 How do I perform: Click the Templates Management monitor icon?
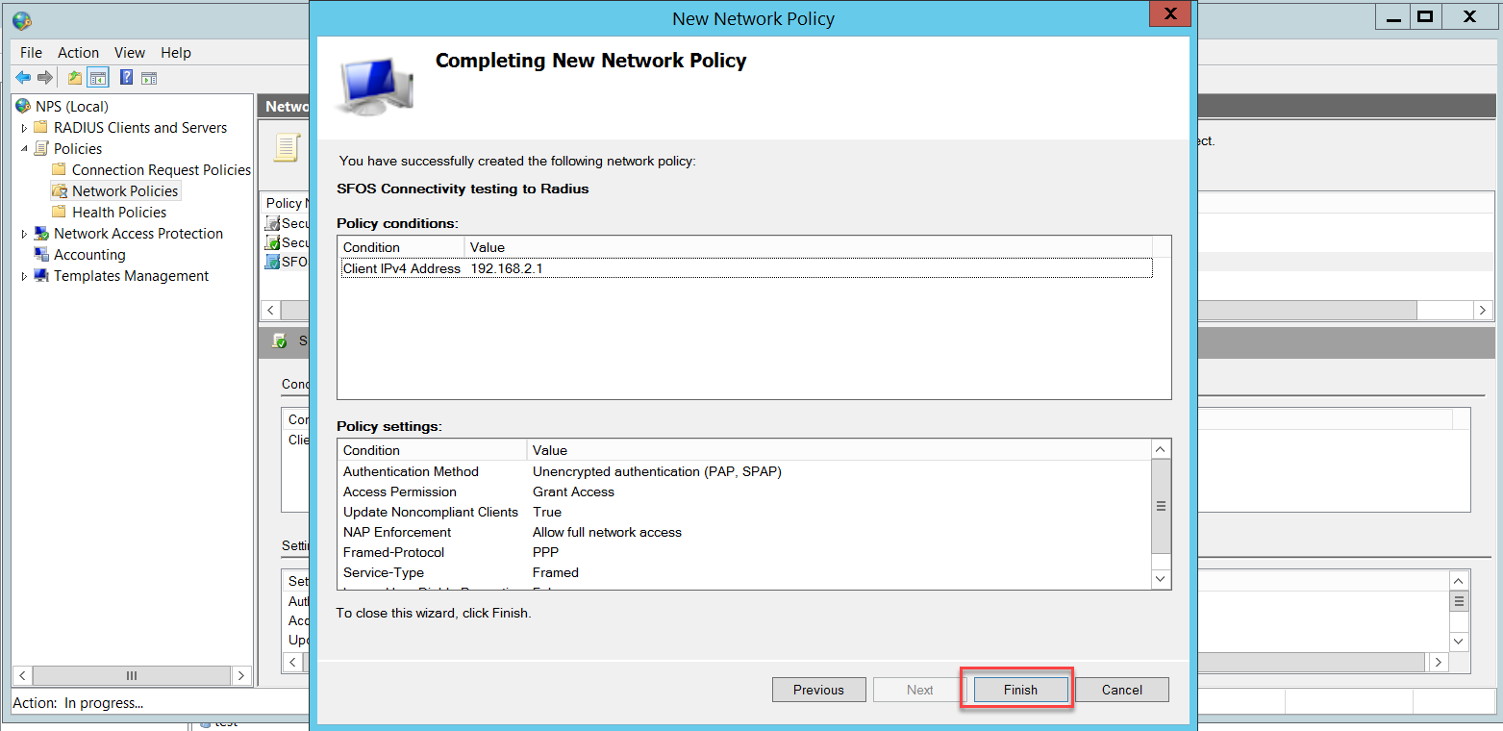[x=40, y=275]
